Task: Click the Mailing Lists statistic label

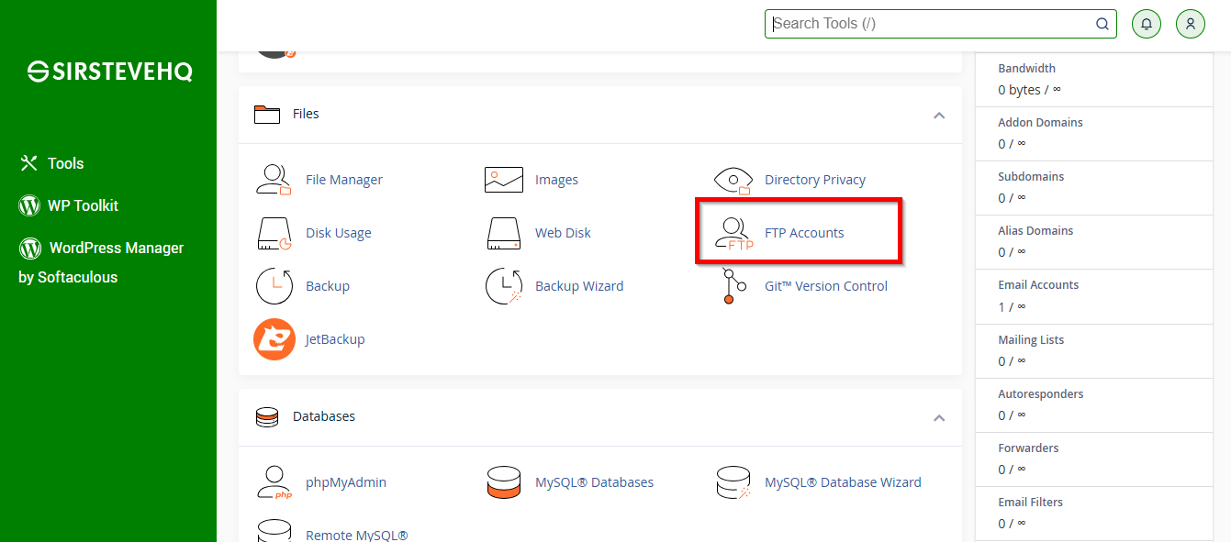Action: point(1032,340)
